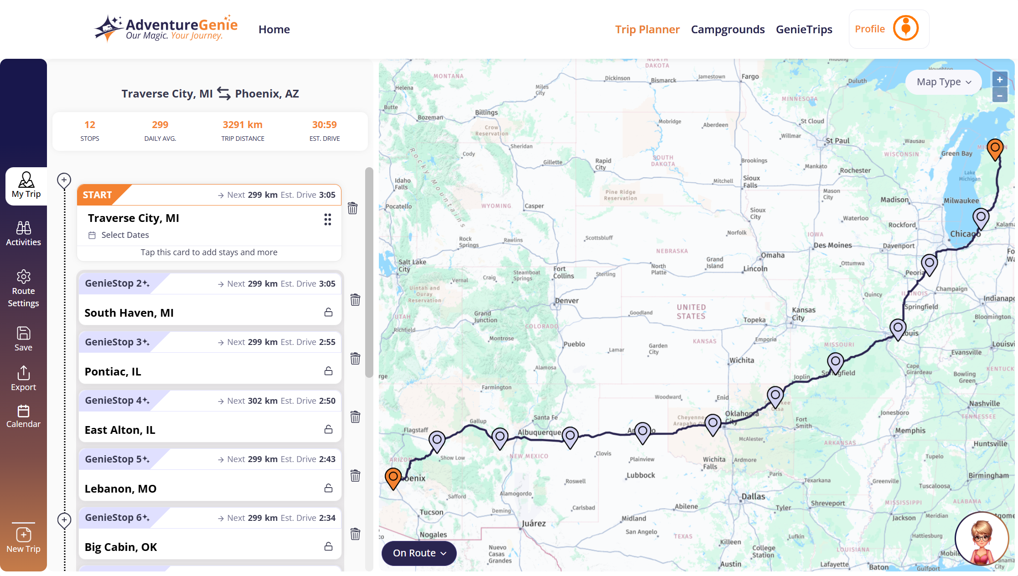Open the Trip Planner tab
Screen dimensions: 1018x576
647,29
